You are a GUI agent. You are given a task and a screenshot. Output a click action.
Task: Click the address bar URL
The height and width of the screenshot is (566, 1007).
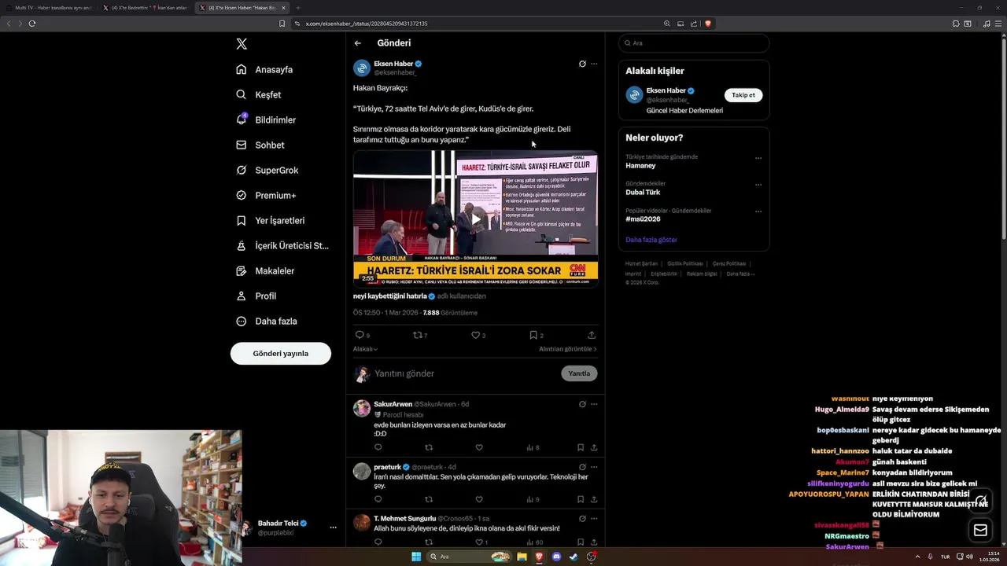point(367,24)
